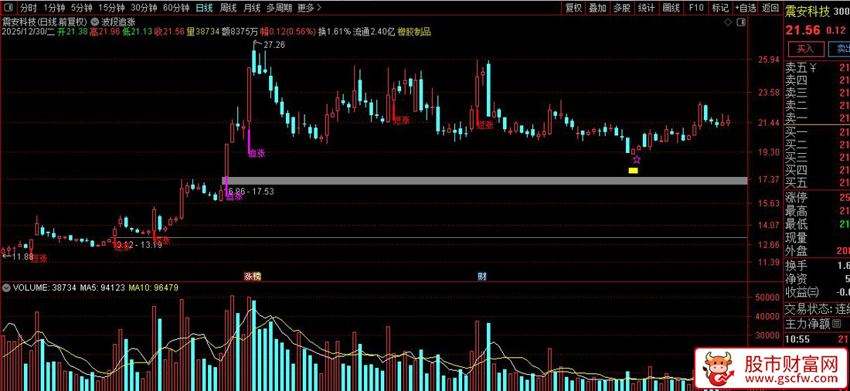Click the ←11.88 low price label

(19, 256)
